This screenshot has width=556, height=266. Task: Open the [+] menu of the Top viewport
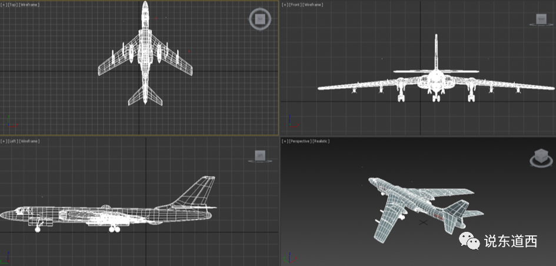tap(4, 5)
